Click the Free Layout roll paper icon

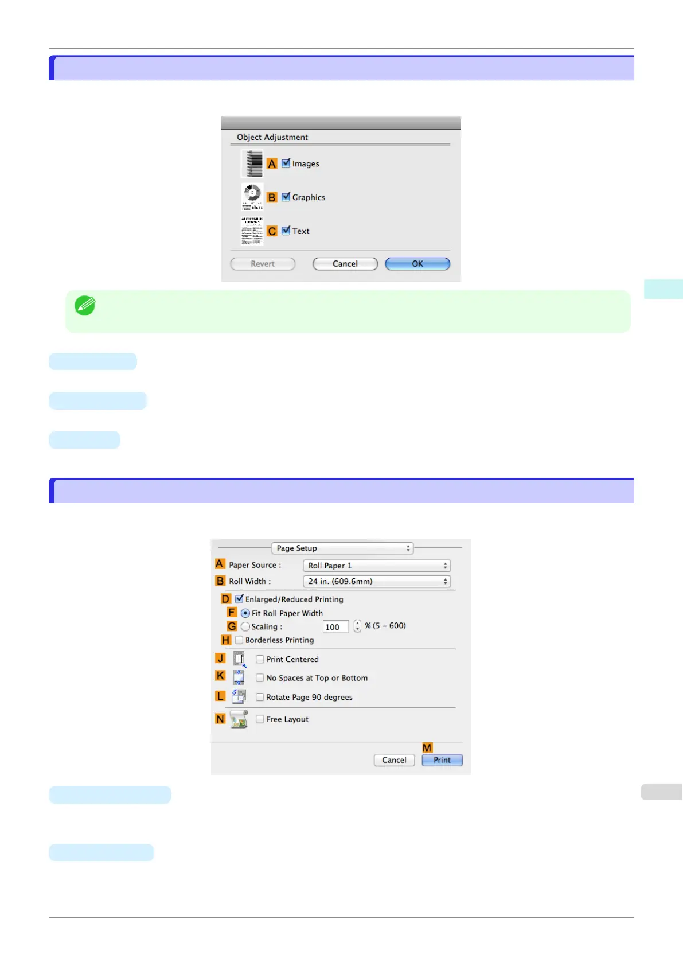(x=239, y=719)
